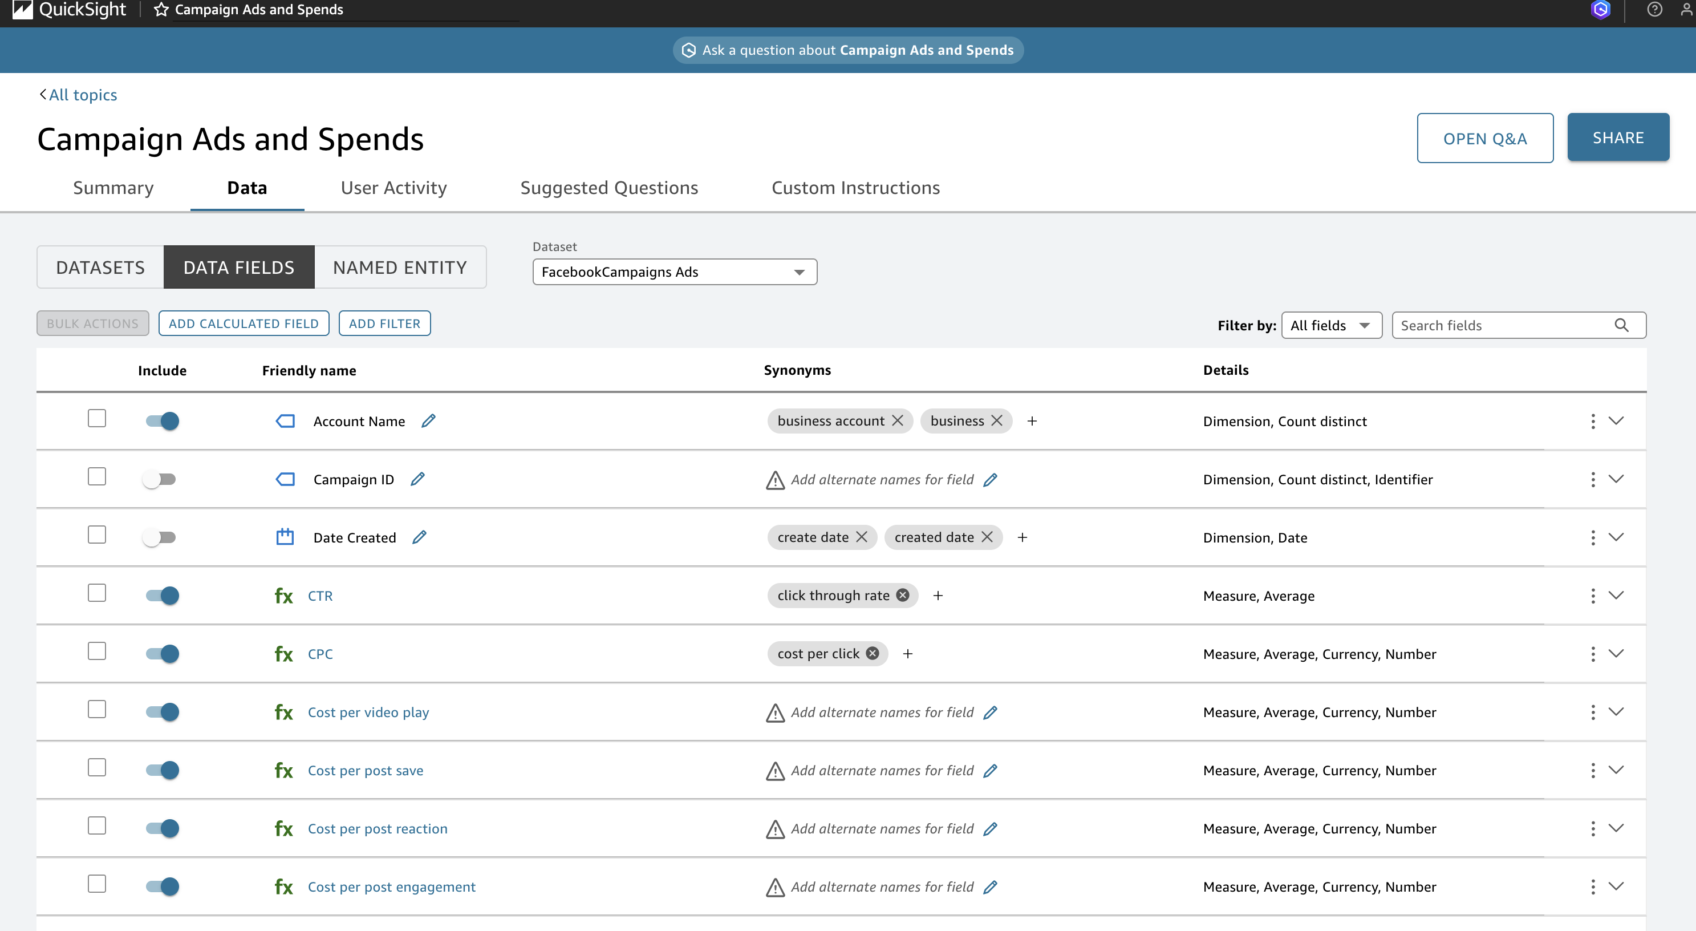Disable the Account Name include toggle
Image resolution: width=1696 pixels, height=931 pixels.
(x=161, y=421)
